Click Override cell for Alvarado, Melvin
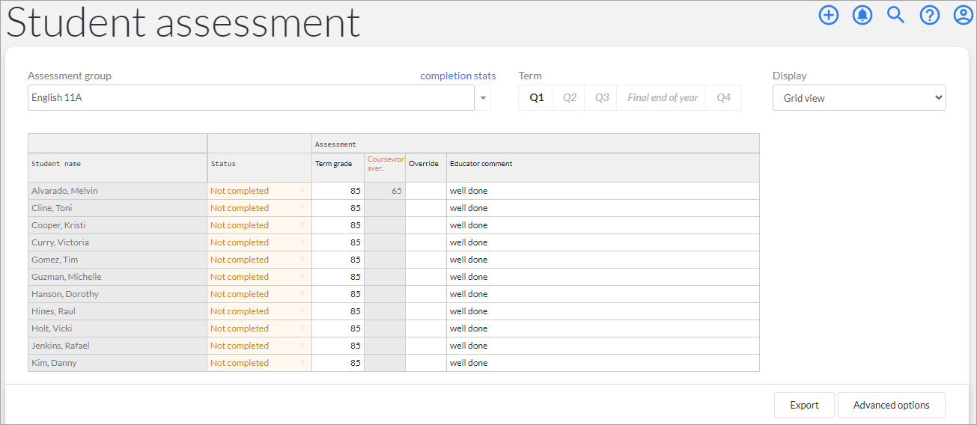This screenshot has width=977, height=425. 426,191
